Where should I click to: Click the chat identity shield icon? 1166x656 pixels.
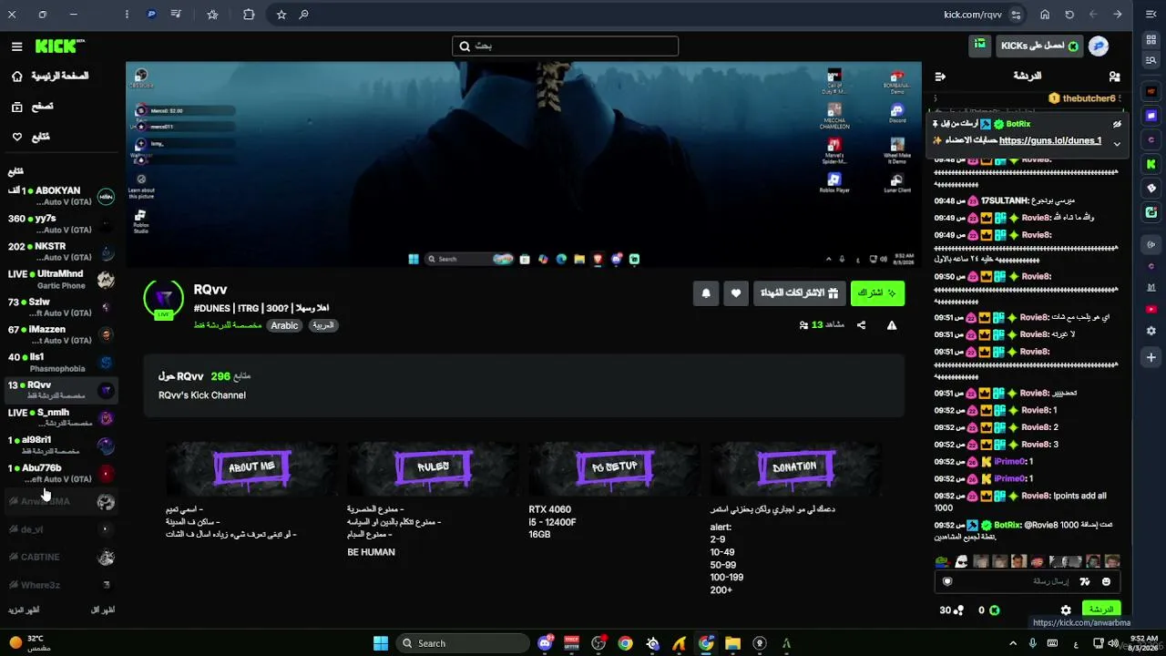click(x=947, y=581)
